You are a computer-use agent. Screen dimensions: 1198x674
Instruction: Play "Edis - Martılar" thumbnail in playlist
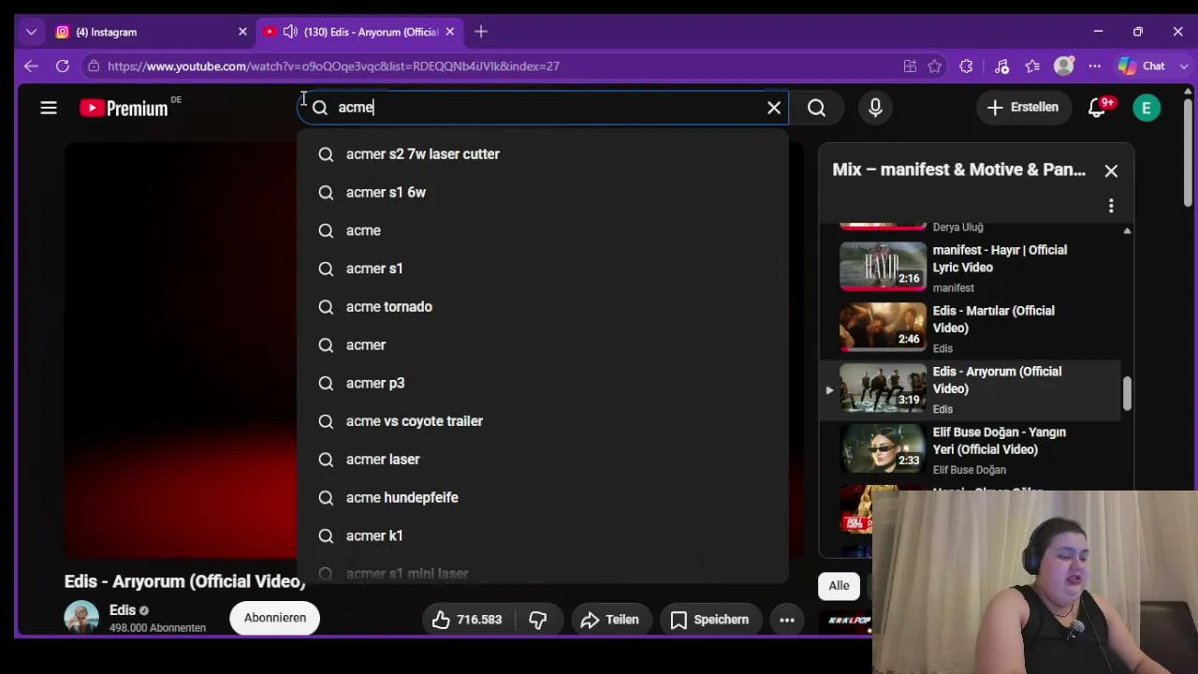coord(883,328)
